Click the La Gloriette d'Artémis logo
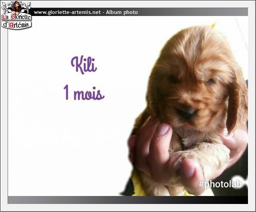256x212 pixels. tap(16, 18)
